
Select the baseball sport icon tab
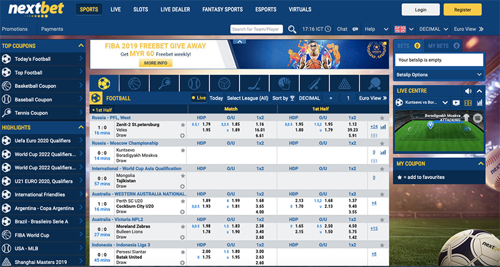tap(194, 84)
